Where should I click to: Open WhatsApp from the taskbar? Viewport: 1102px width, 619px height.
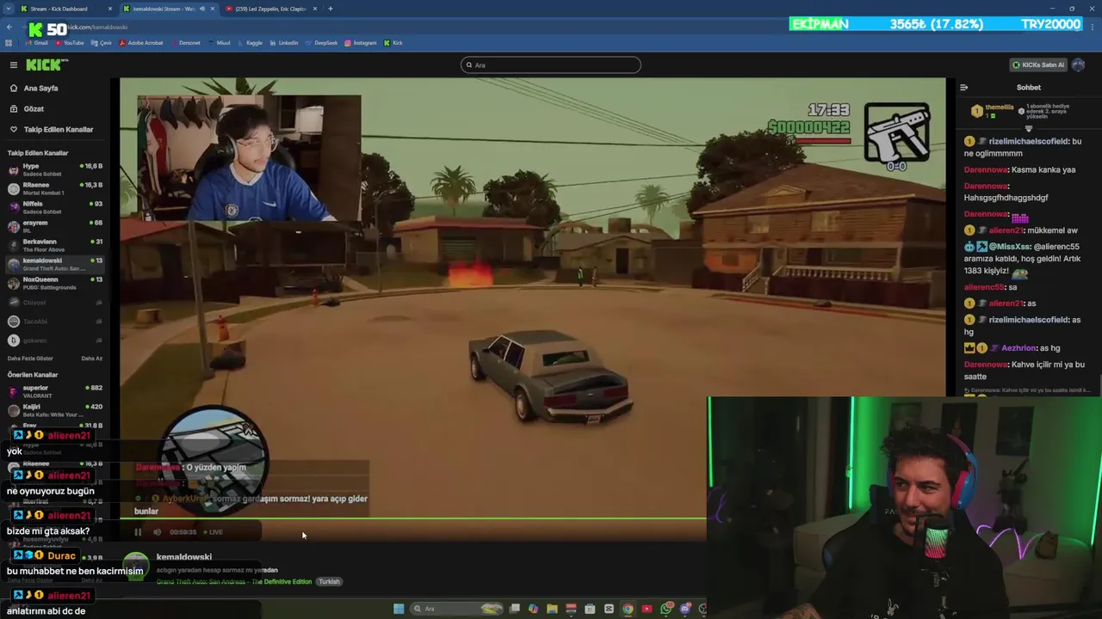pos(666,609)
